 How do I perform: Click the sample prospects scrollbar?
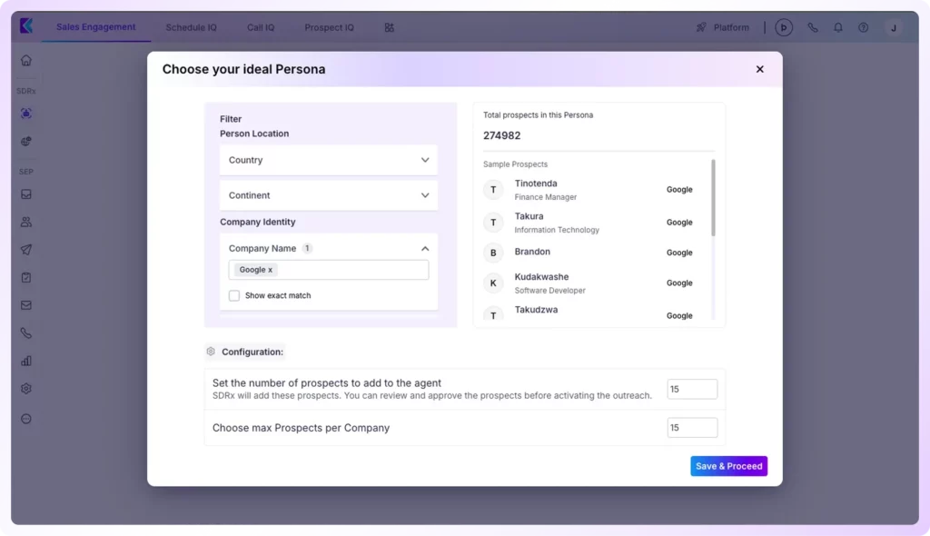point(713,198)
